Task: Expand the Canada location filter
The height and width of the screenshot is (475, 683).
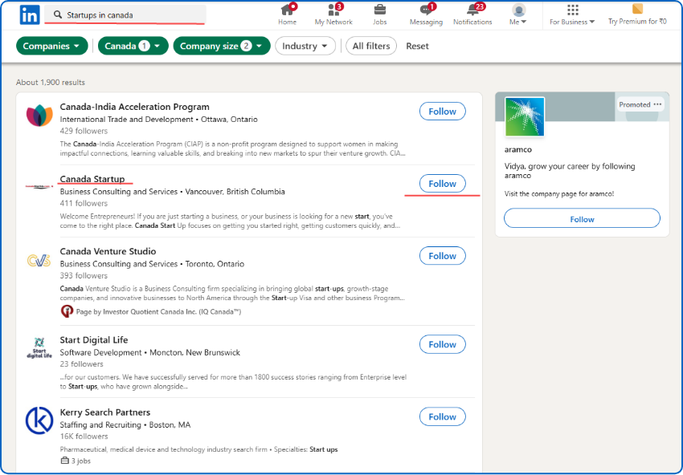Action: [x=133, y=46]
